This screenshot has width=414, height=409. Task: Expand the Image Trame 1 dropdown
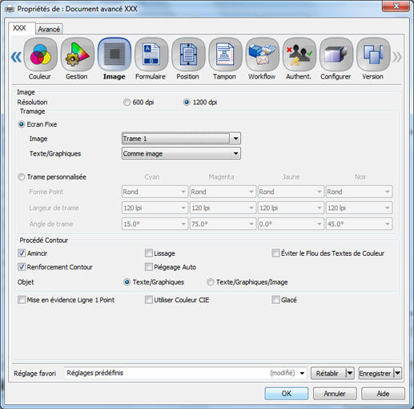pos(181,139)
